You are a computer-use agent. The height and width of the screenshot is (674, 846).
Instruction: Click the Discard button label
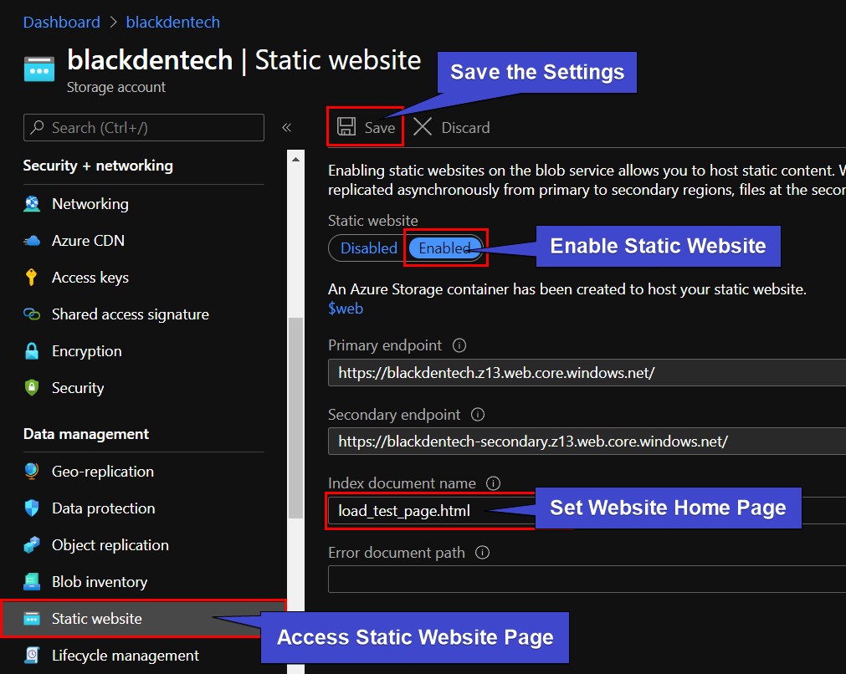(465, 128)
